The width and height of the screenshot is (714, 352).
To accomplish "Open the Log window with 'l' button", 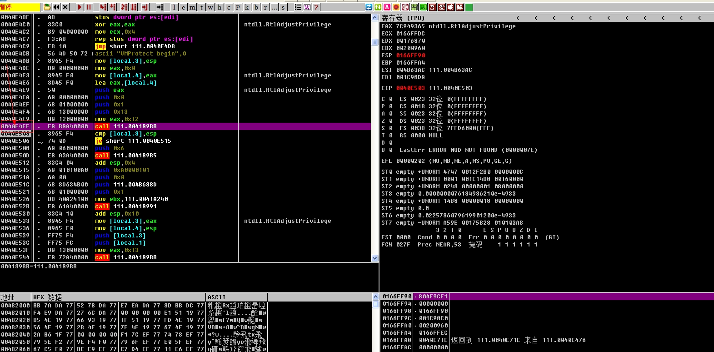I will 174,7.
